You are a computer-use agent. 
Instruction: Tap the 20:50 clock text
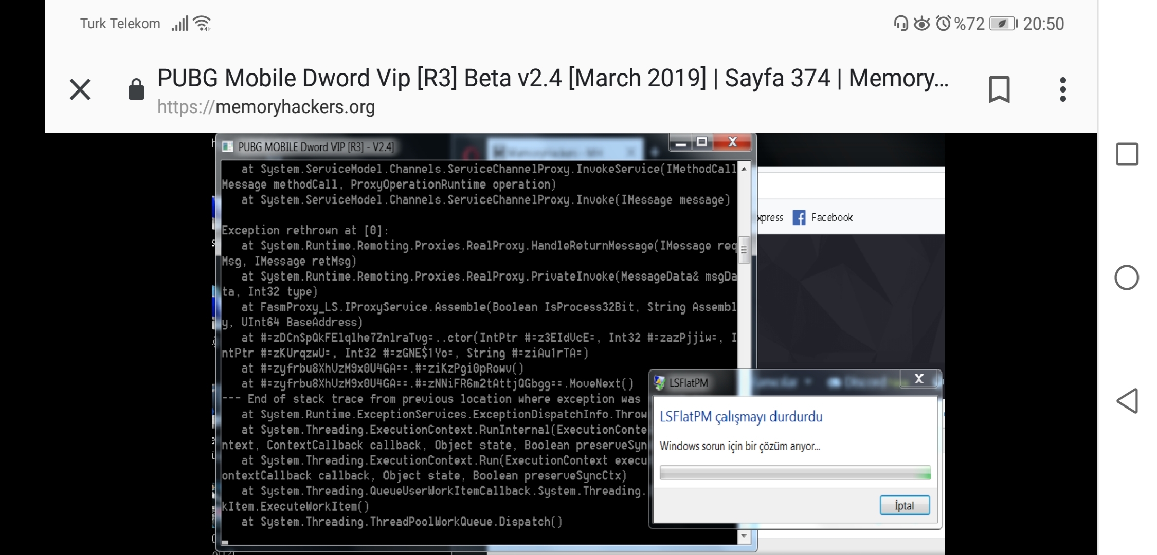[1043, 24]
